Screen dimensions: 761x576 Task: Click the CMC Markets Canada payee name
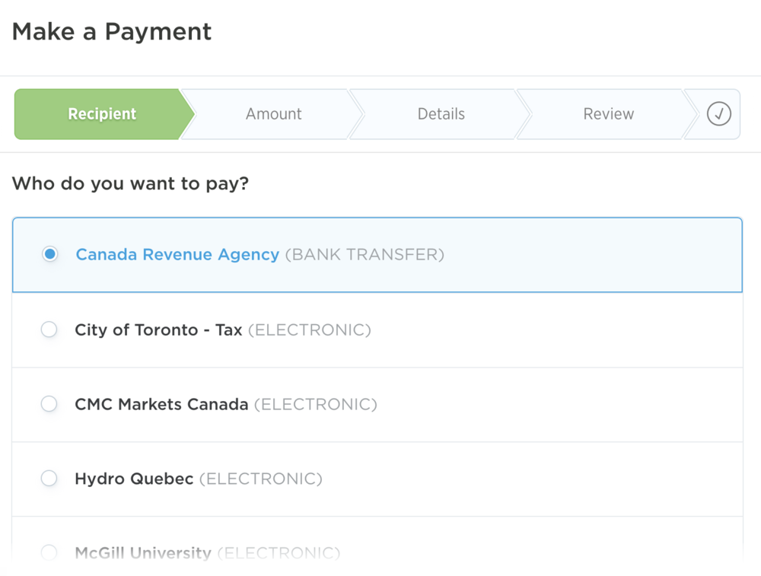[x=161, y=404]
